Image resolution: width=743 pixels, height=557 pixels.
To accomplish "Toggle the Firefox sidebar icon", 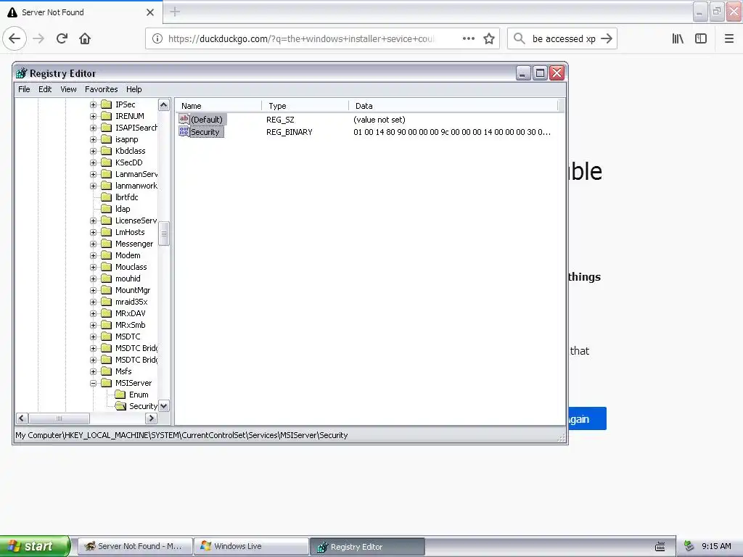I will click(x=701, y=38).
